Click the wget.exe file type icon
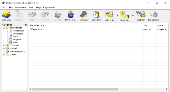This screenshot has height=92, width=170. coord(31,29)
